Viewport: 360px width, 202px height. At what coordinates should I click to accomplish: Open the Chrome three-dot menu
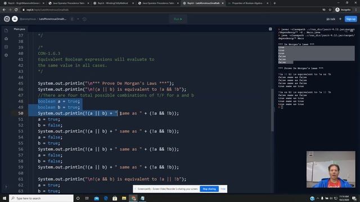coord(356,10)
